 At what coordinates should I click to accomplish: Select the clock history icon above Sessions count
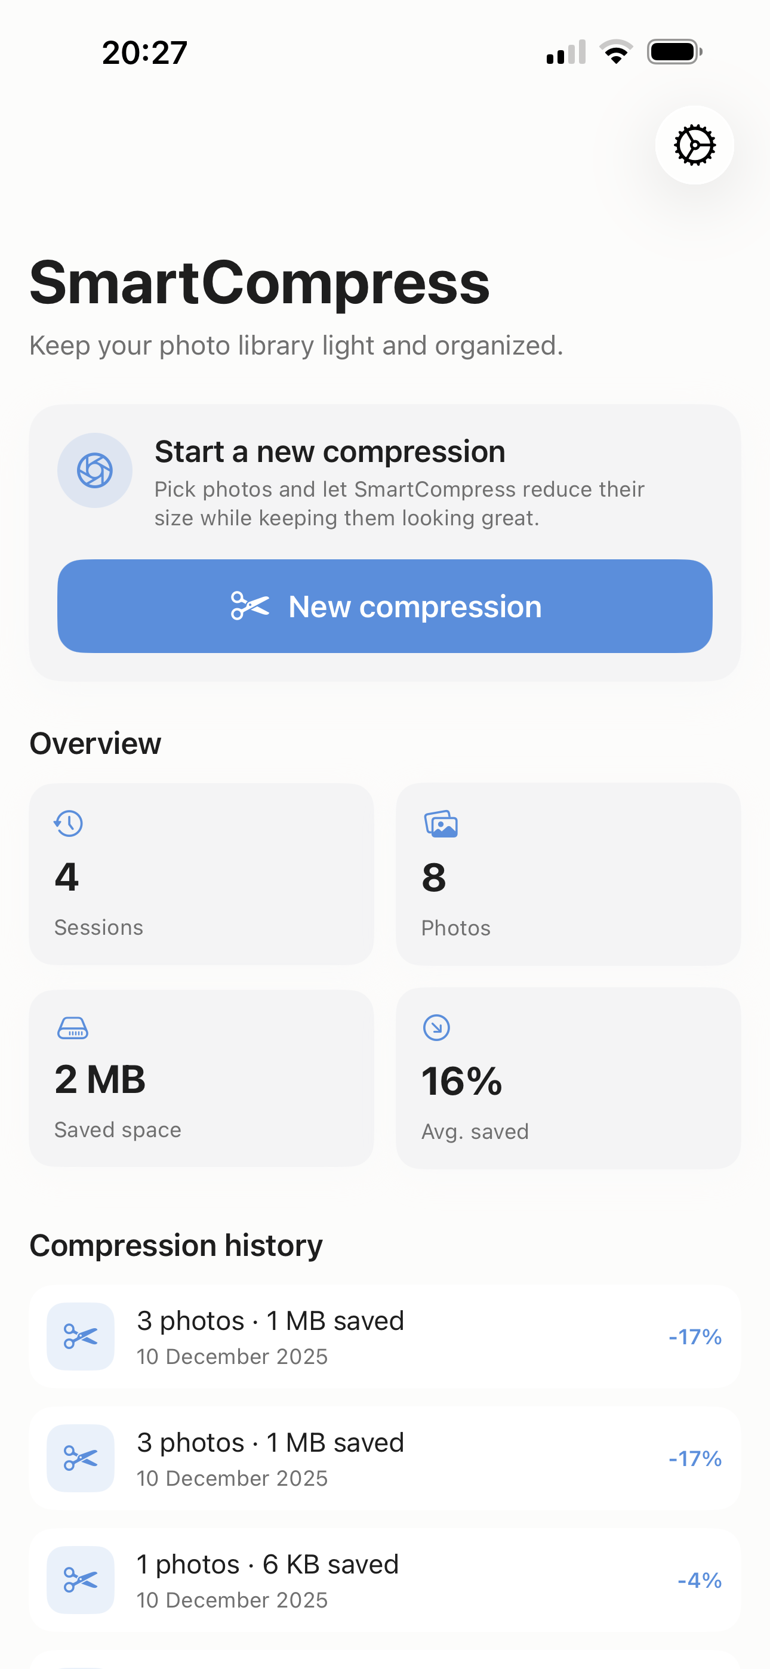[x=68, y=824]
